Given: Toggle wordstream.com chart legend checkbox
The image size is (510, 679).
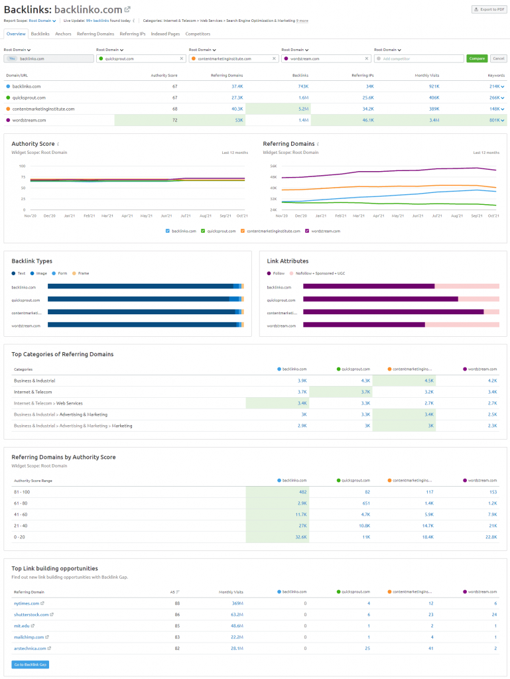Looking at the screenshot, I should [x=307, y=231].
